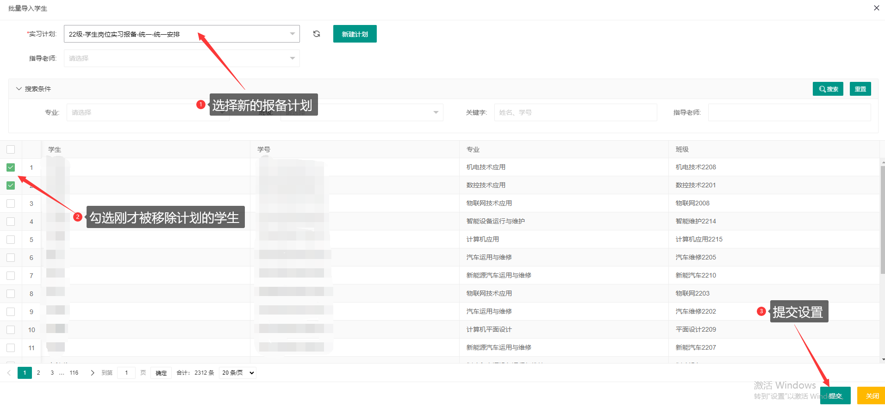Uncheck the row 1 student checkbox
Image resolution: width=885 pixels, height=414 pixels.
click(11, 167)
